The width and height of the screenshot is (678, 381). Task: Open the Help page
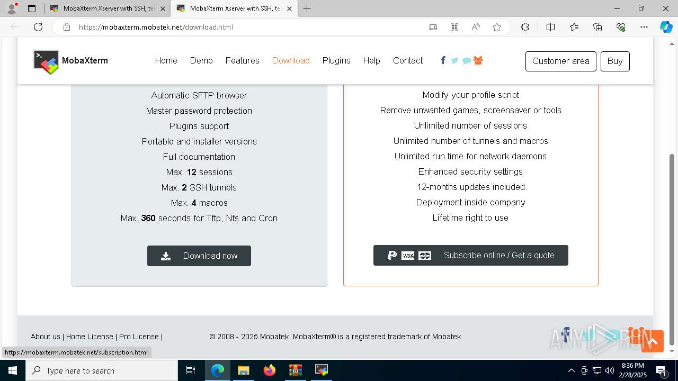click(x=371, y=61)
